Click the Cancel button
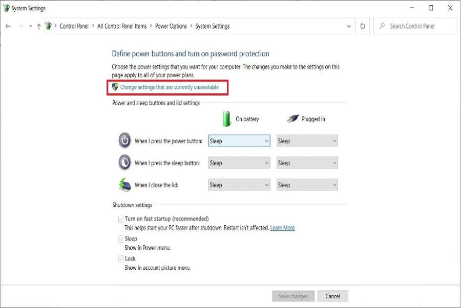The image size is (461, 308). (332, 296)
